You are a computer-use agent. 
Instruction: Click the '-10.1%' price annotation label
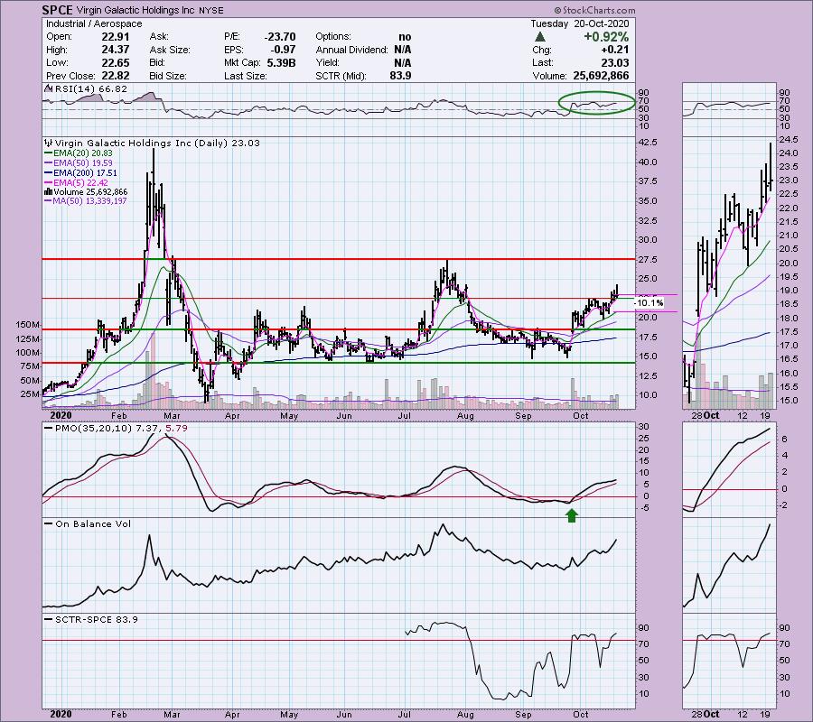pos(649,303)
